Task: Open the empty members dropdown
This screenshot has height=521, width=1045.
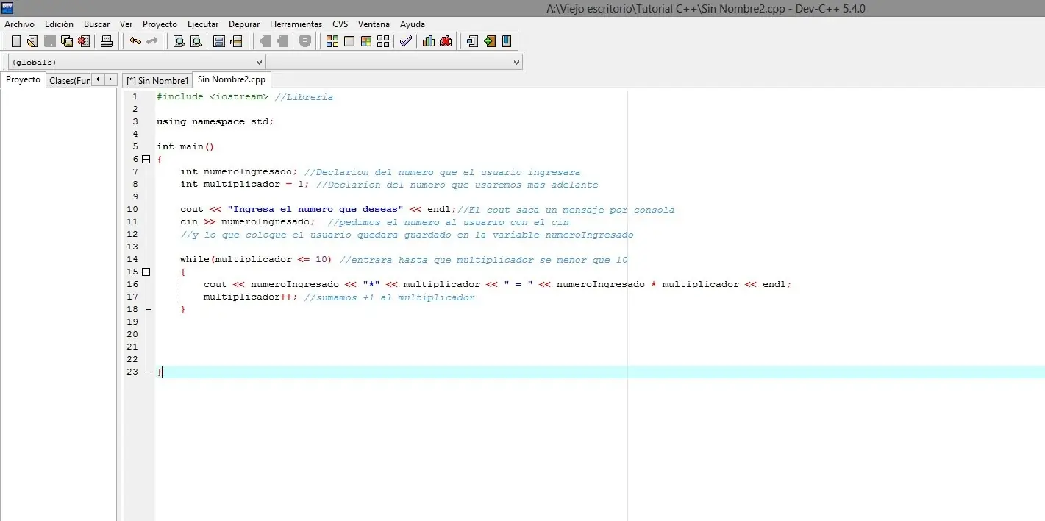Action: coord(393,63)
